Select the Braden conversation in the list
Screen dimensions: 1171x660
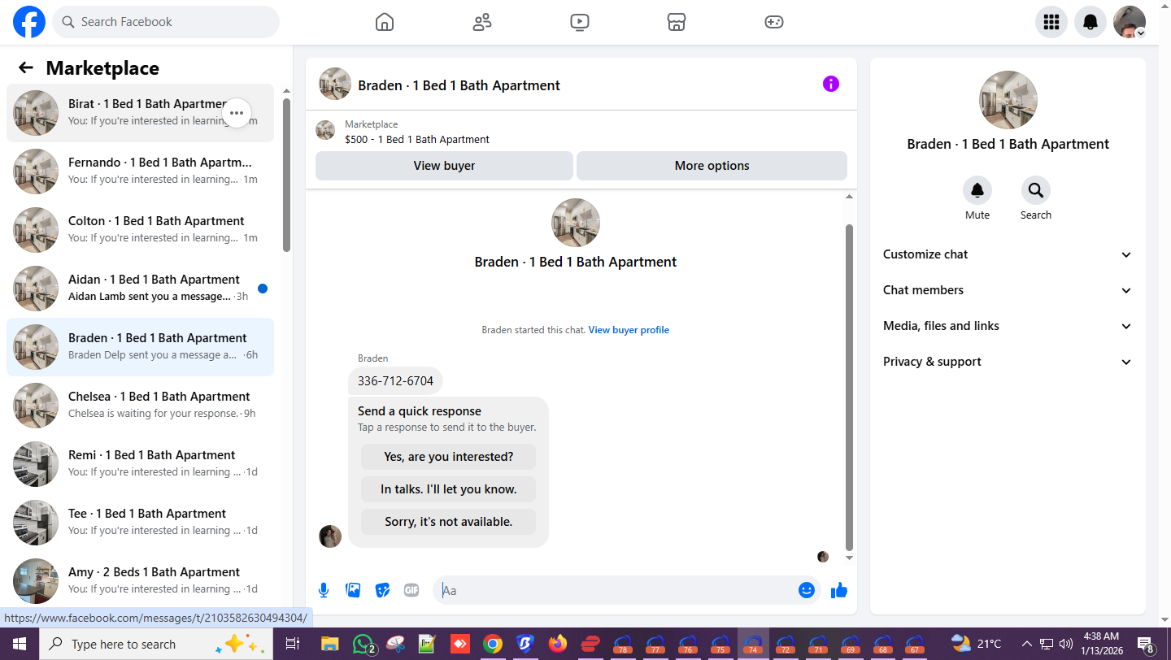(140, 347)
